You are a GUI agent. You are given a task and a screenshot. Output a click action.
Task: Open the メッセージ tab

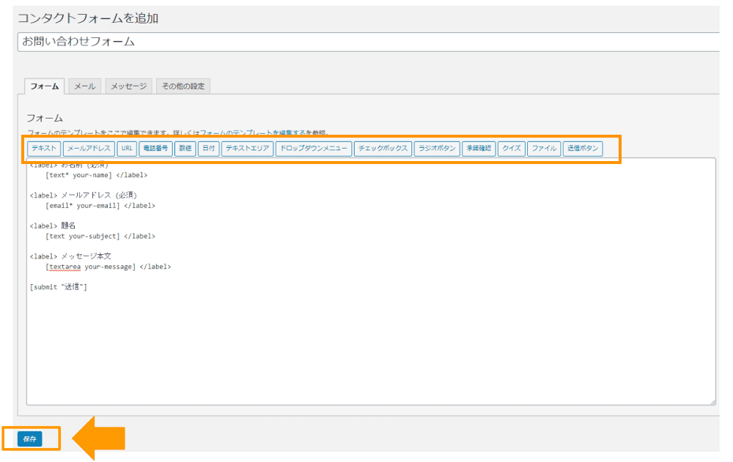(x=128, y=86)
